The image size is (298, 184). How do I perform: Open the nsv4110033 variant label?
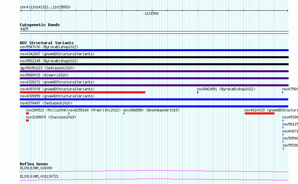271,110
